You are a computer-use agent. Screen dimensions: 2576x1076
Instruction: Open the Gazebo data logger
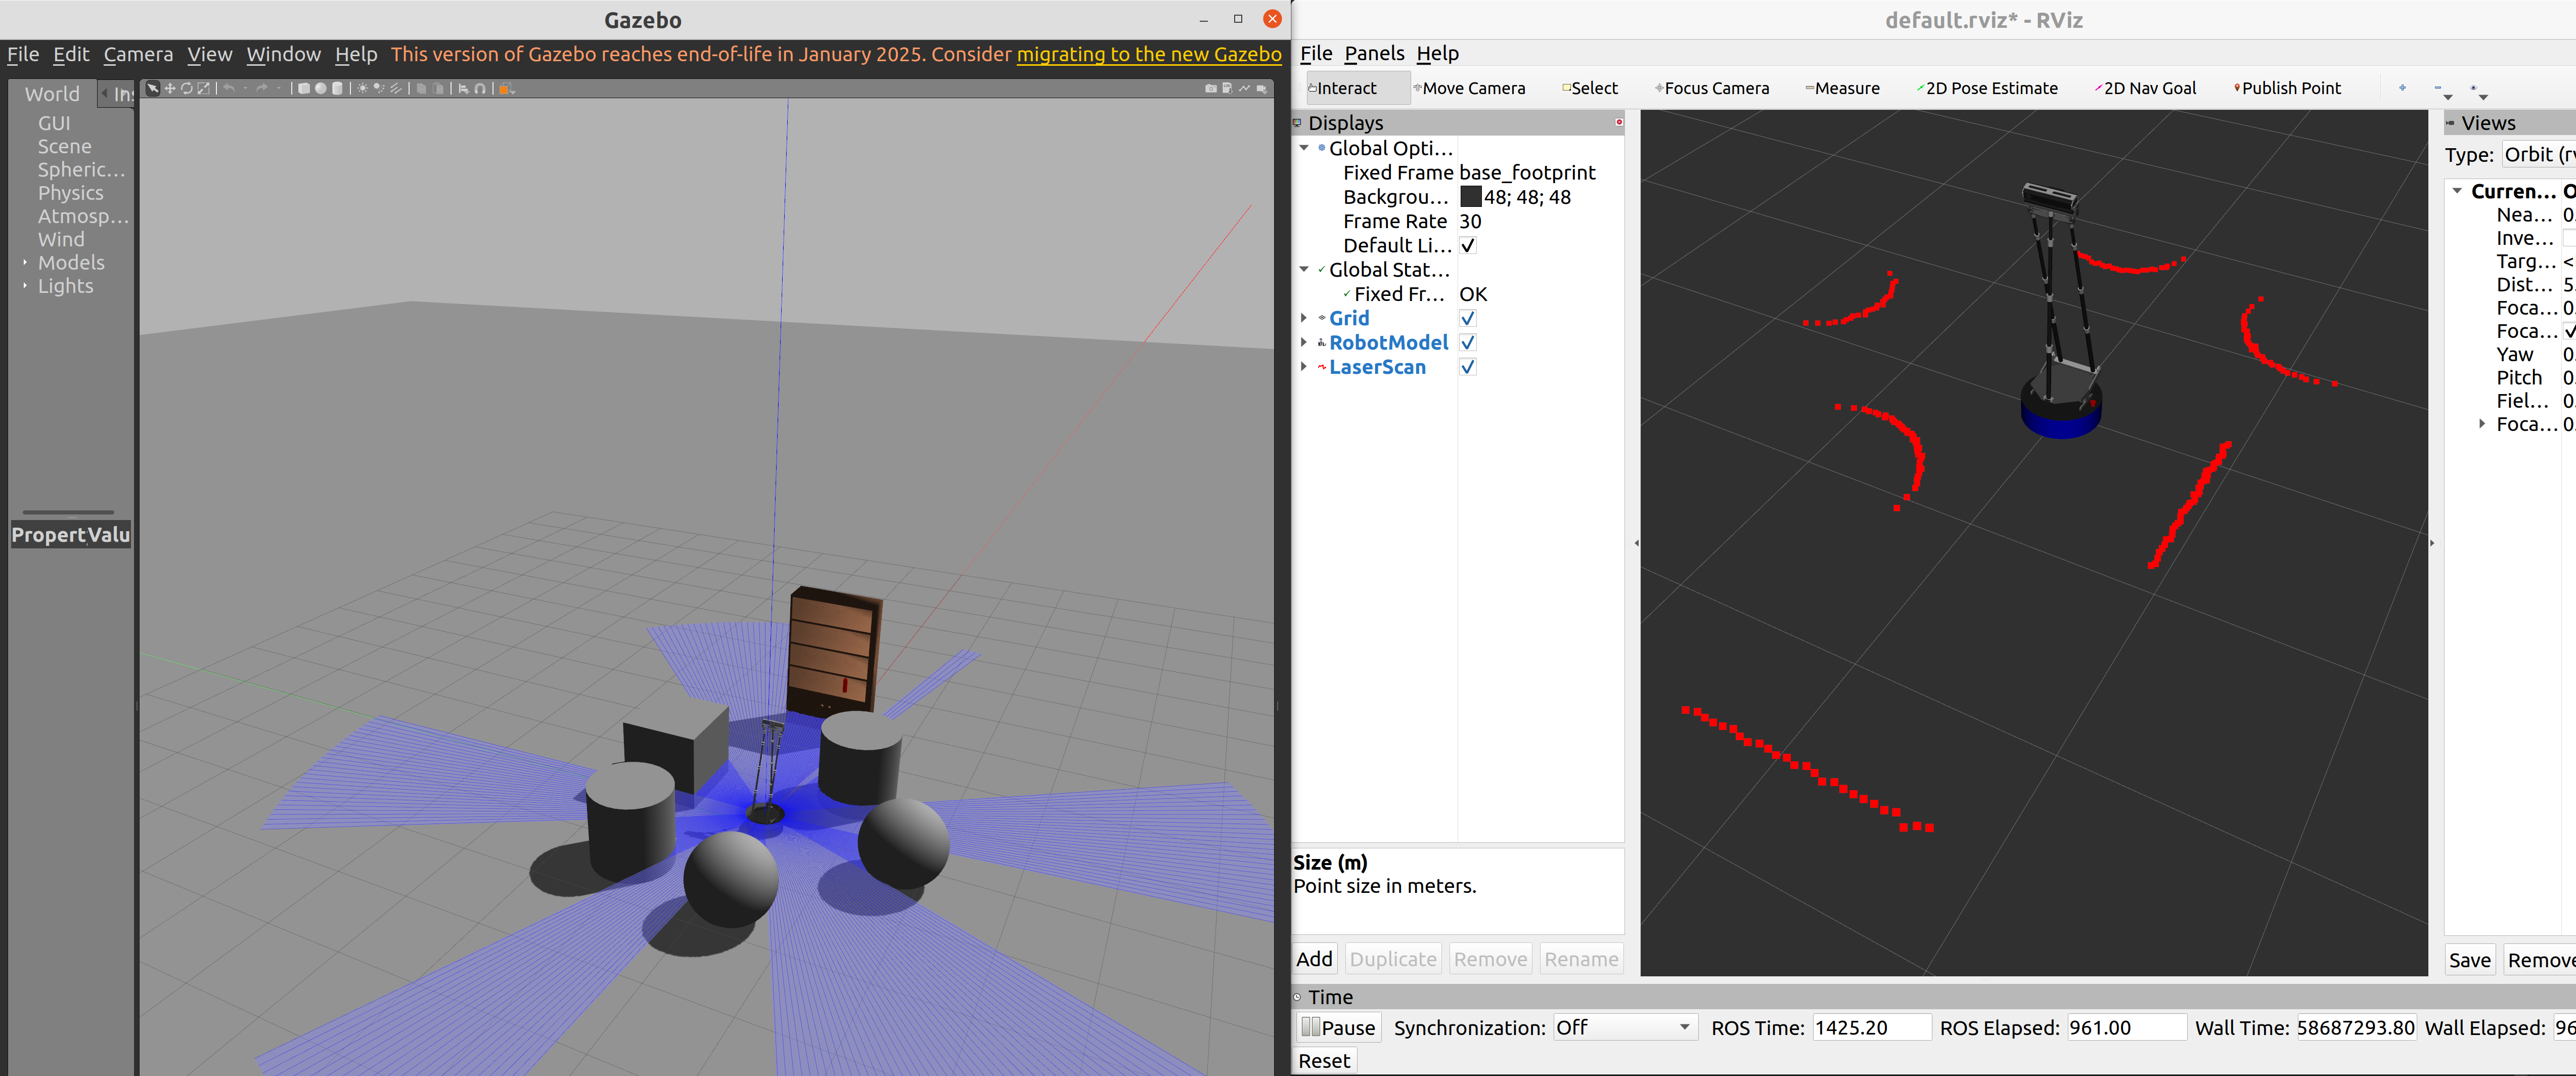pyautogui.click(x=1227, y=88)
